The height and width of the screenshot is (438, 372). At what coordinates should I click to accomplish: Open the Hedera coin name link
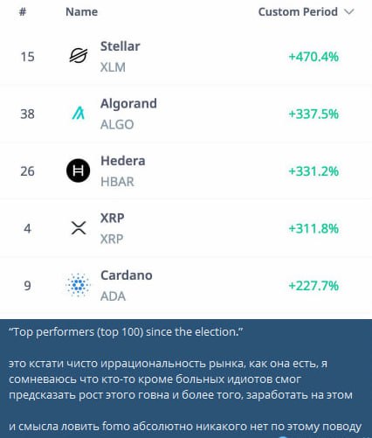[x=123, y=161]
